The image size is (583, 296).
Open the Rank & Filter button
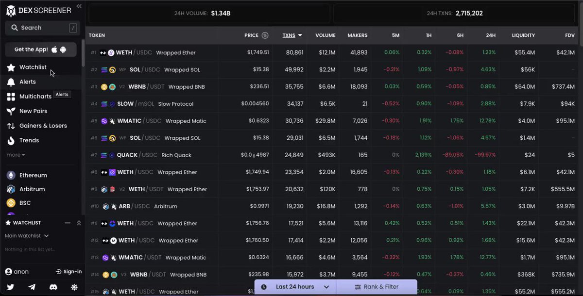coord(377,287)
